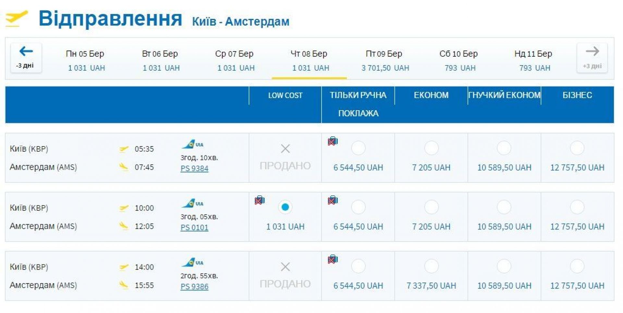Select the Low Cost 1 031 UAH fare radio

[x=285, y=207]
